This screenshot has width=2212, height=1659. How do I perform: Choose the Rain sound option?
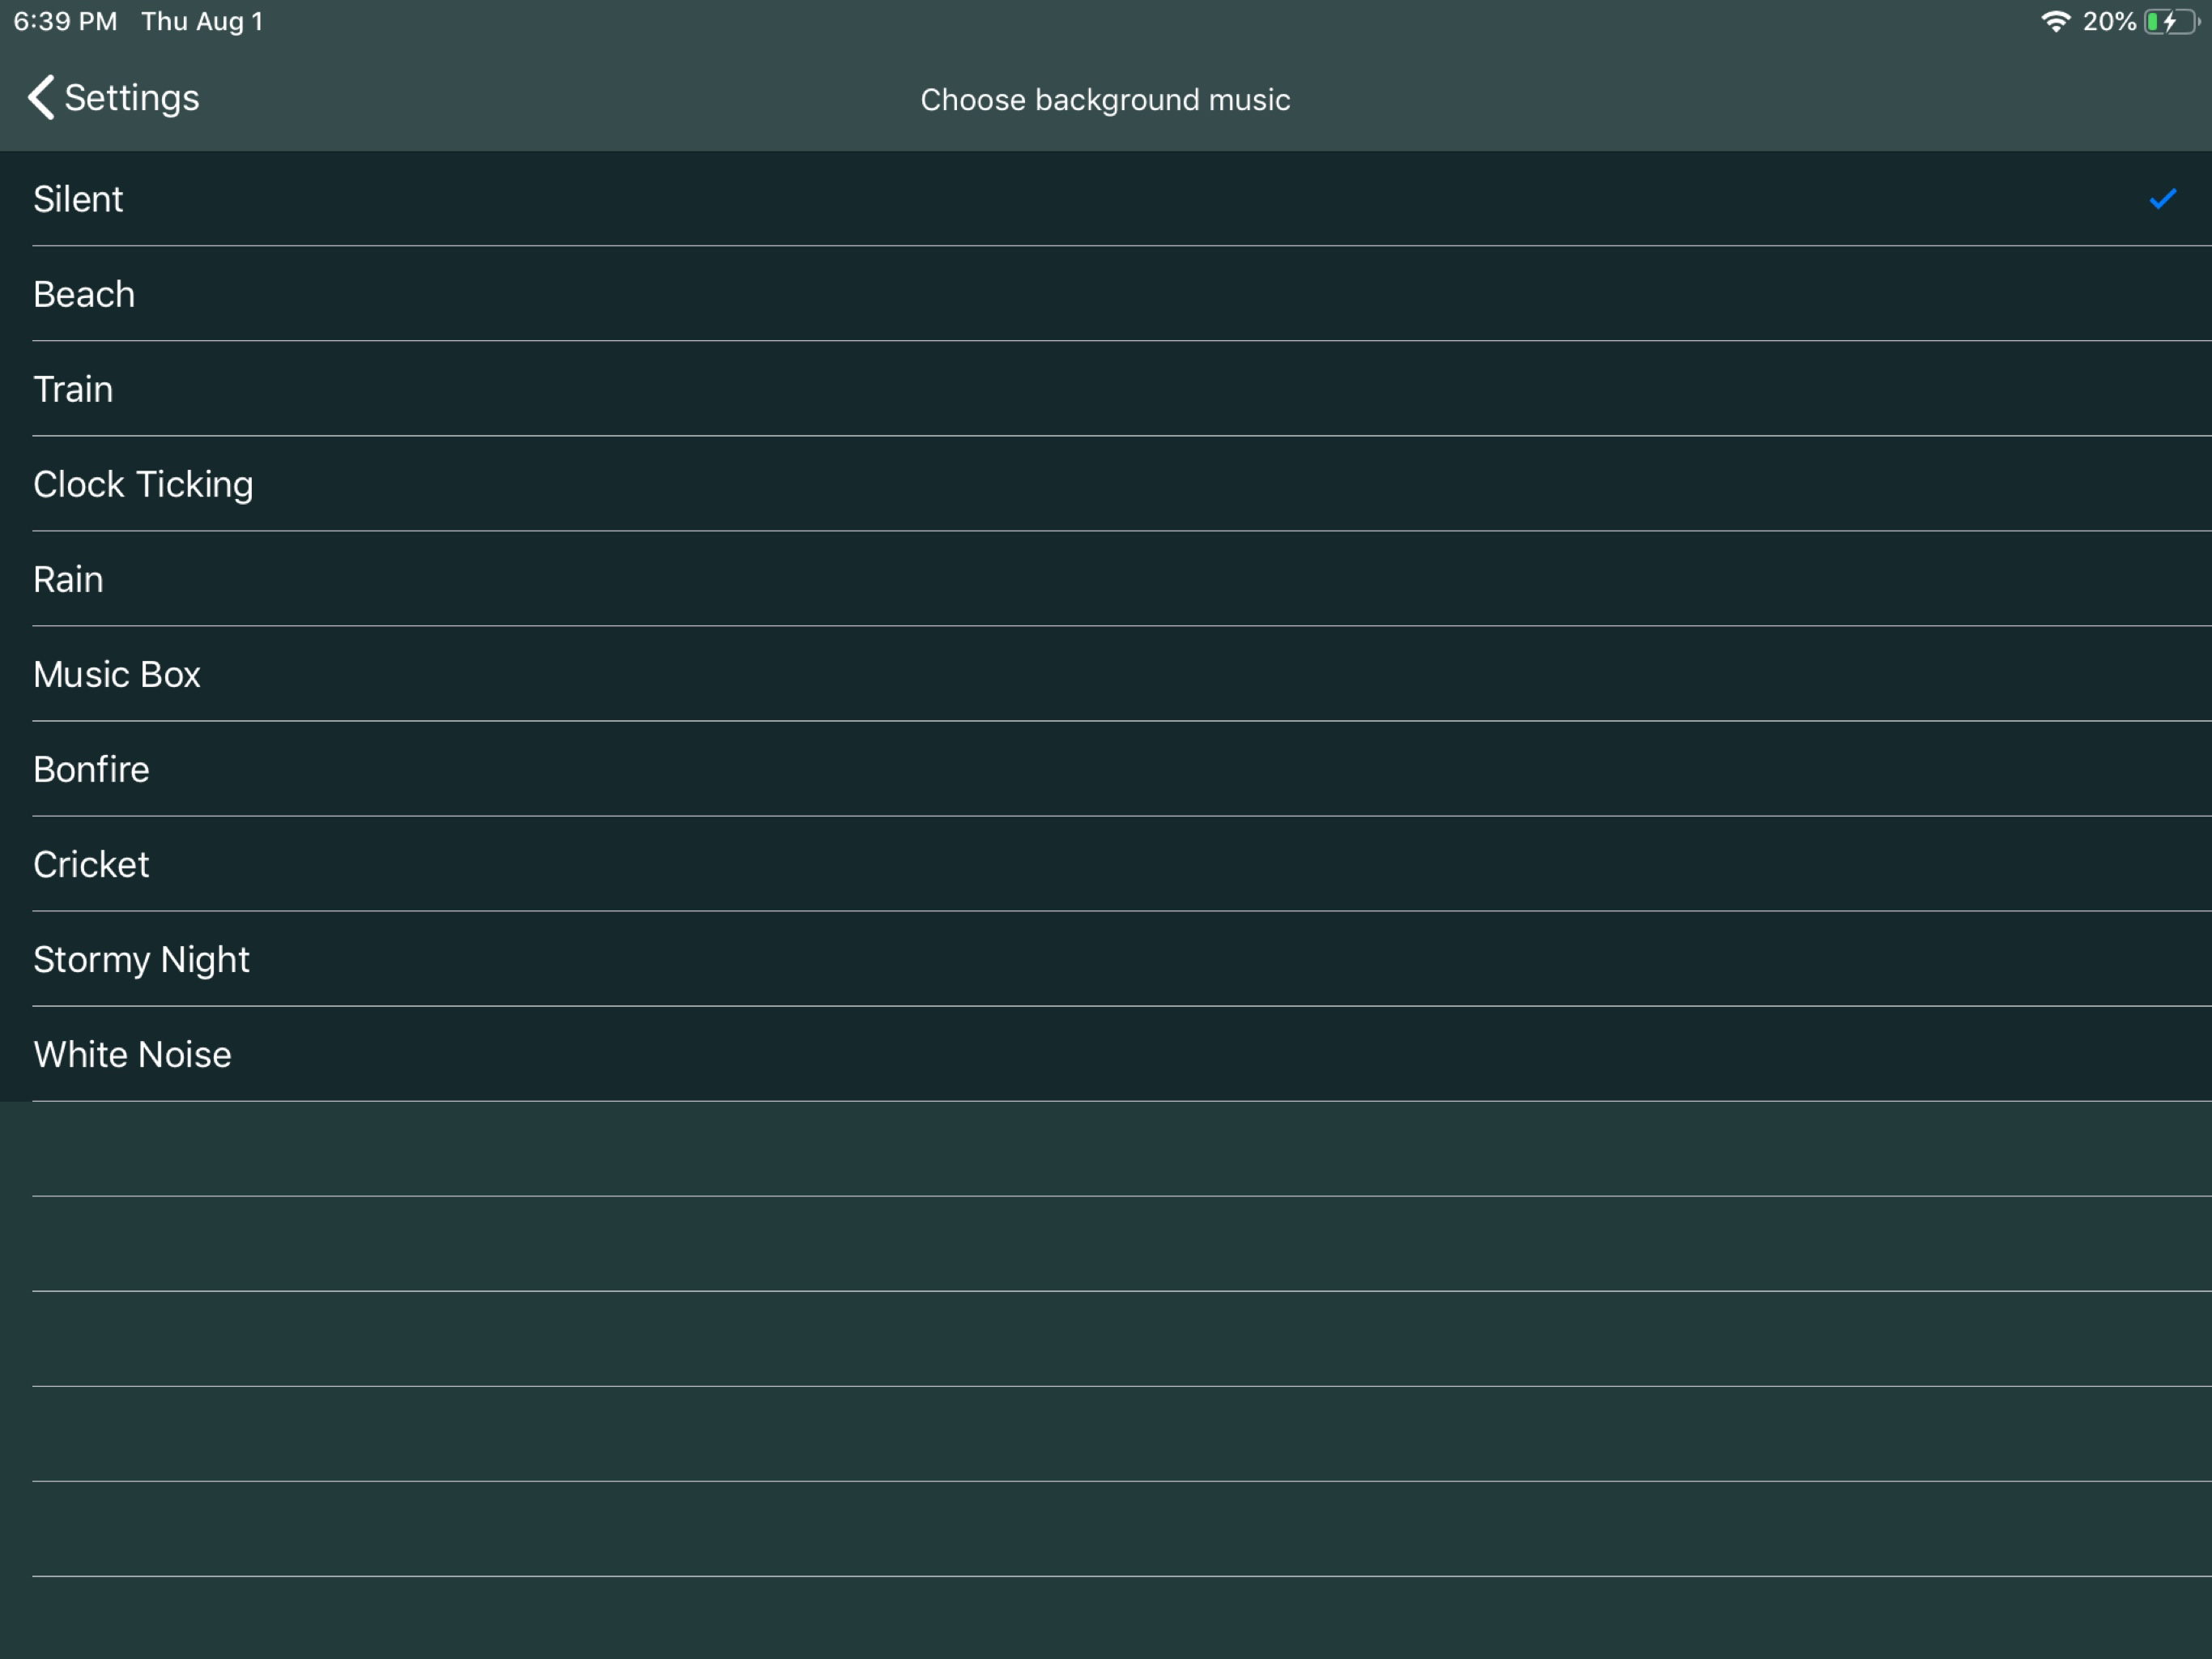pyautogui.click(x=68, y=579)
